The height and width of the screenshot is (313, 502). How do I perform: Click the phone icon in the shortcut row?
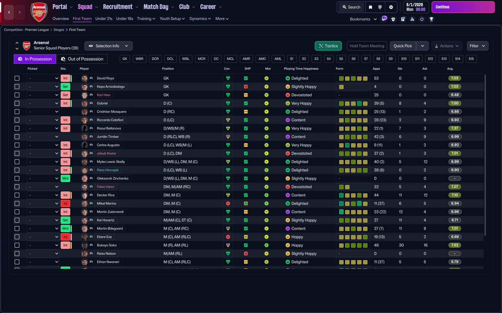click(x=403, y=19)
